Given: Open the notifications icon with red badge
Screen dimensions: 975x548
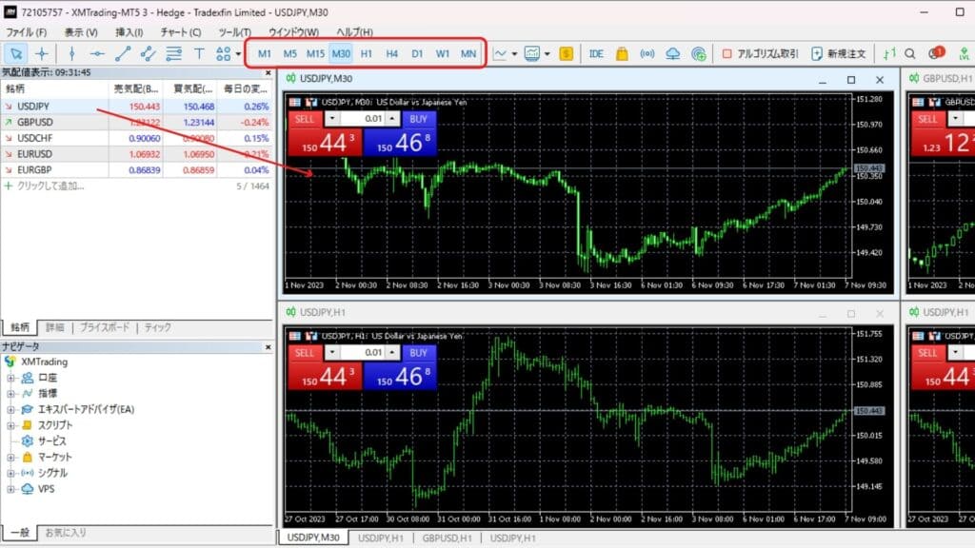Looking at the screenshot, I should pos(936,53).
